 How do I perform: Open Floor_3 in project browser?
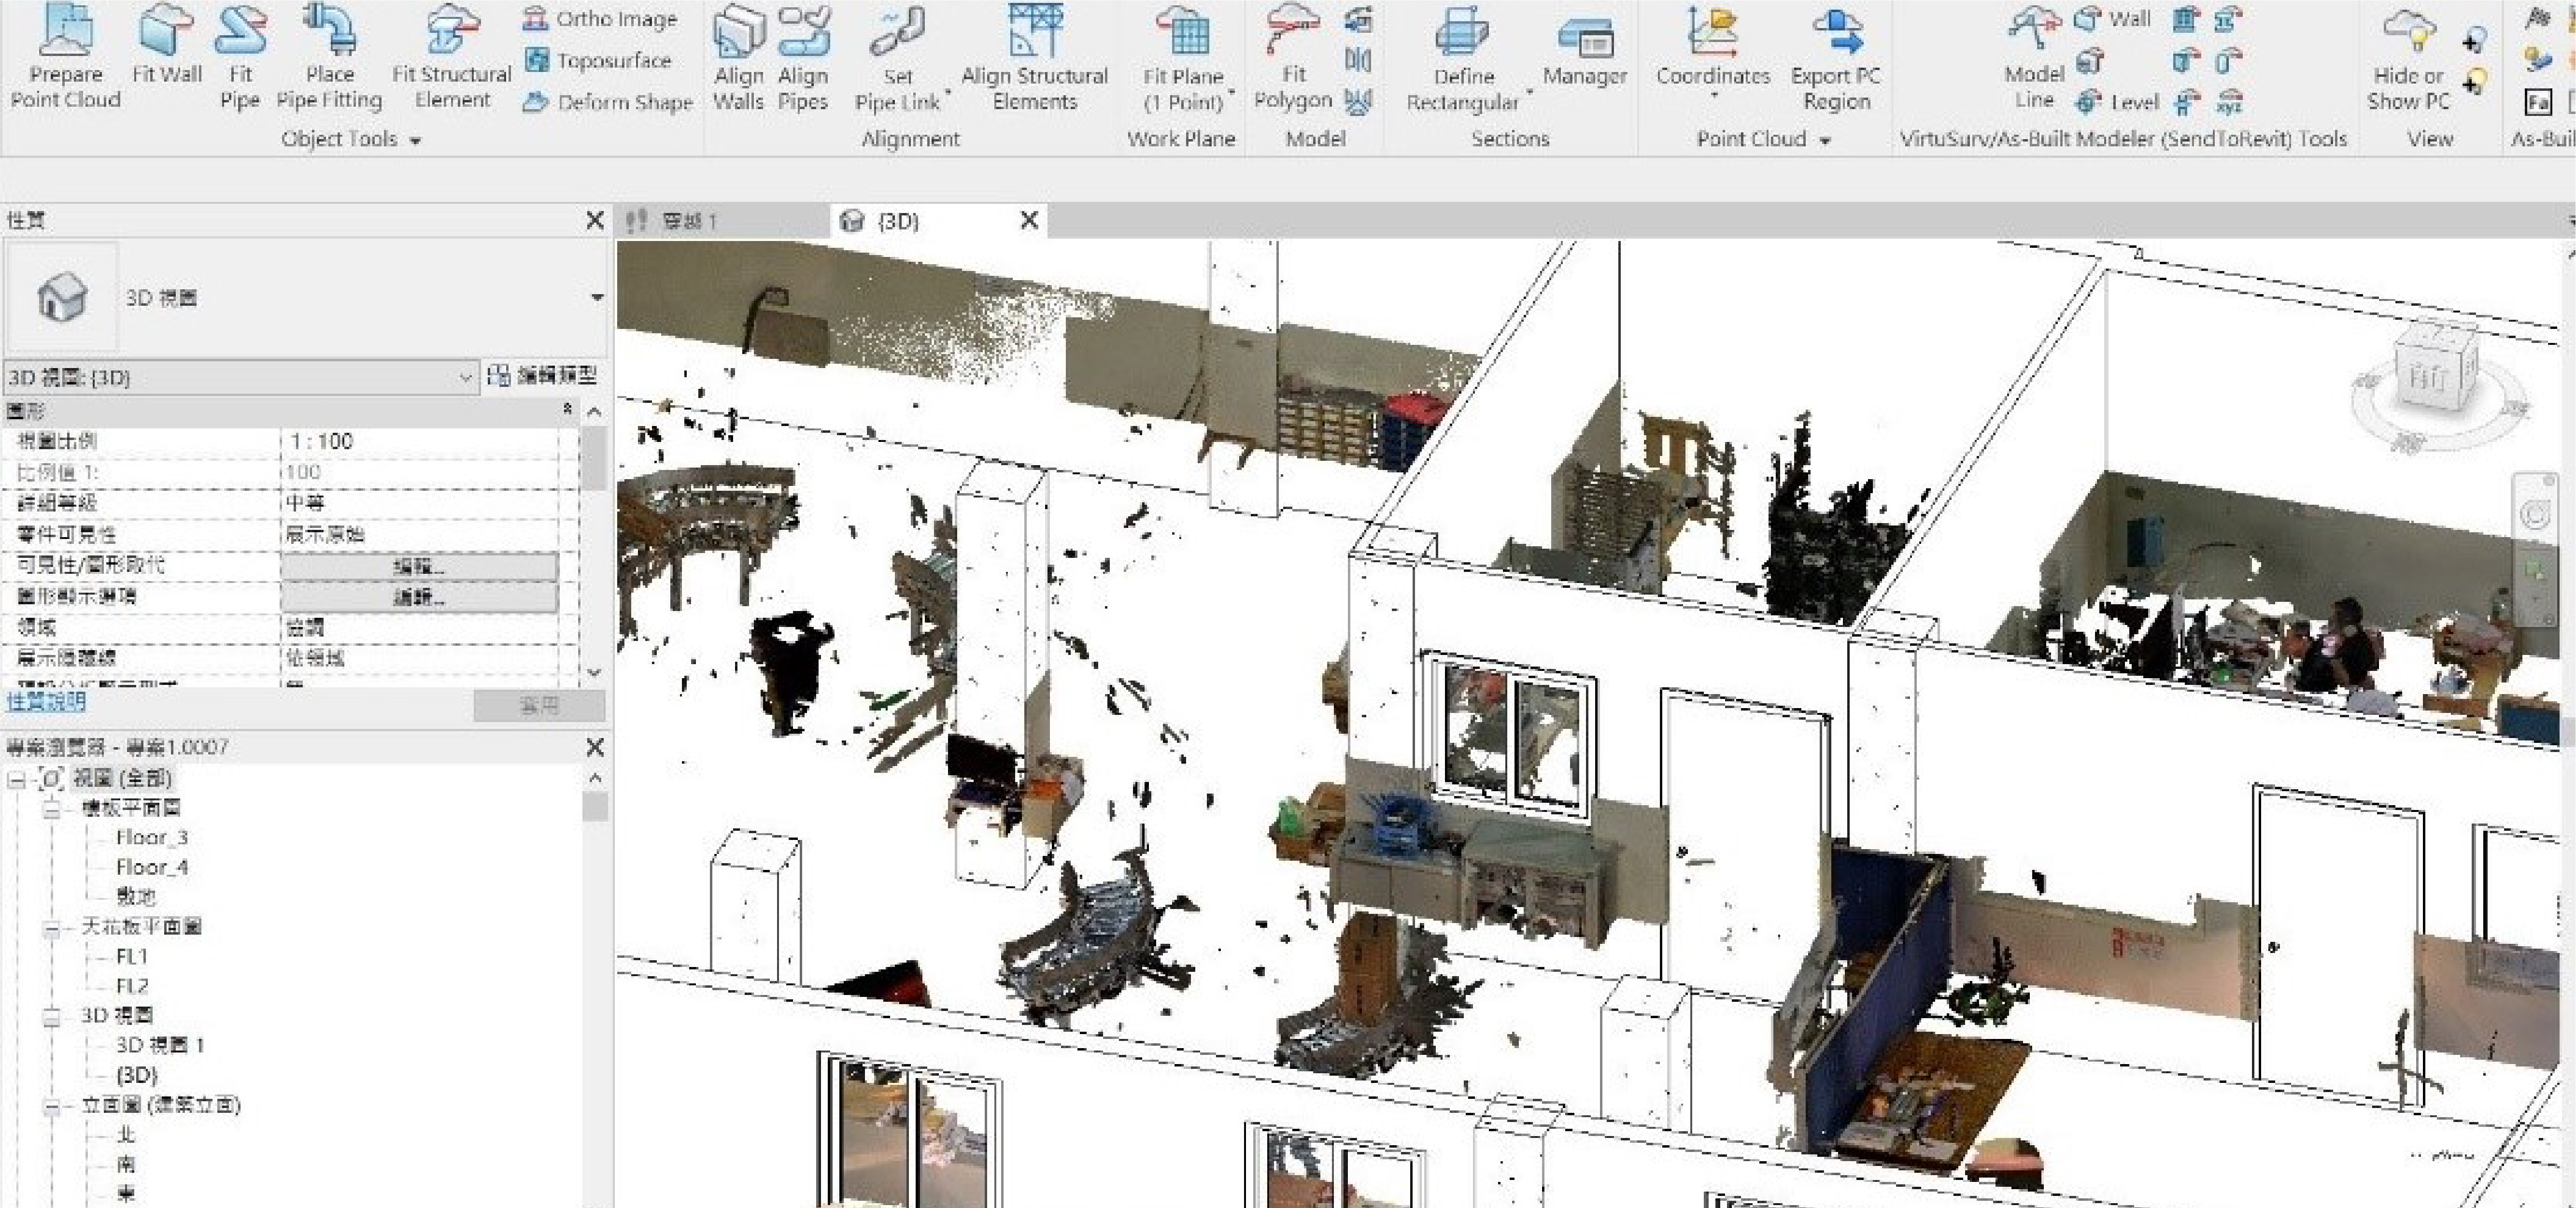tap(151, 838)
